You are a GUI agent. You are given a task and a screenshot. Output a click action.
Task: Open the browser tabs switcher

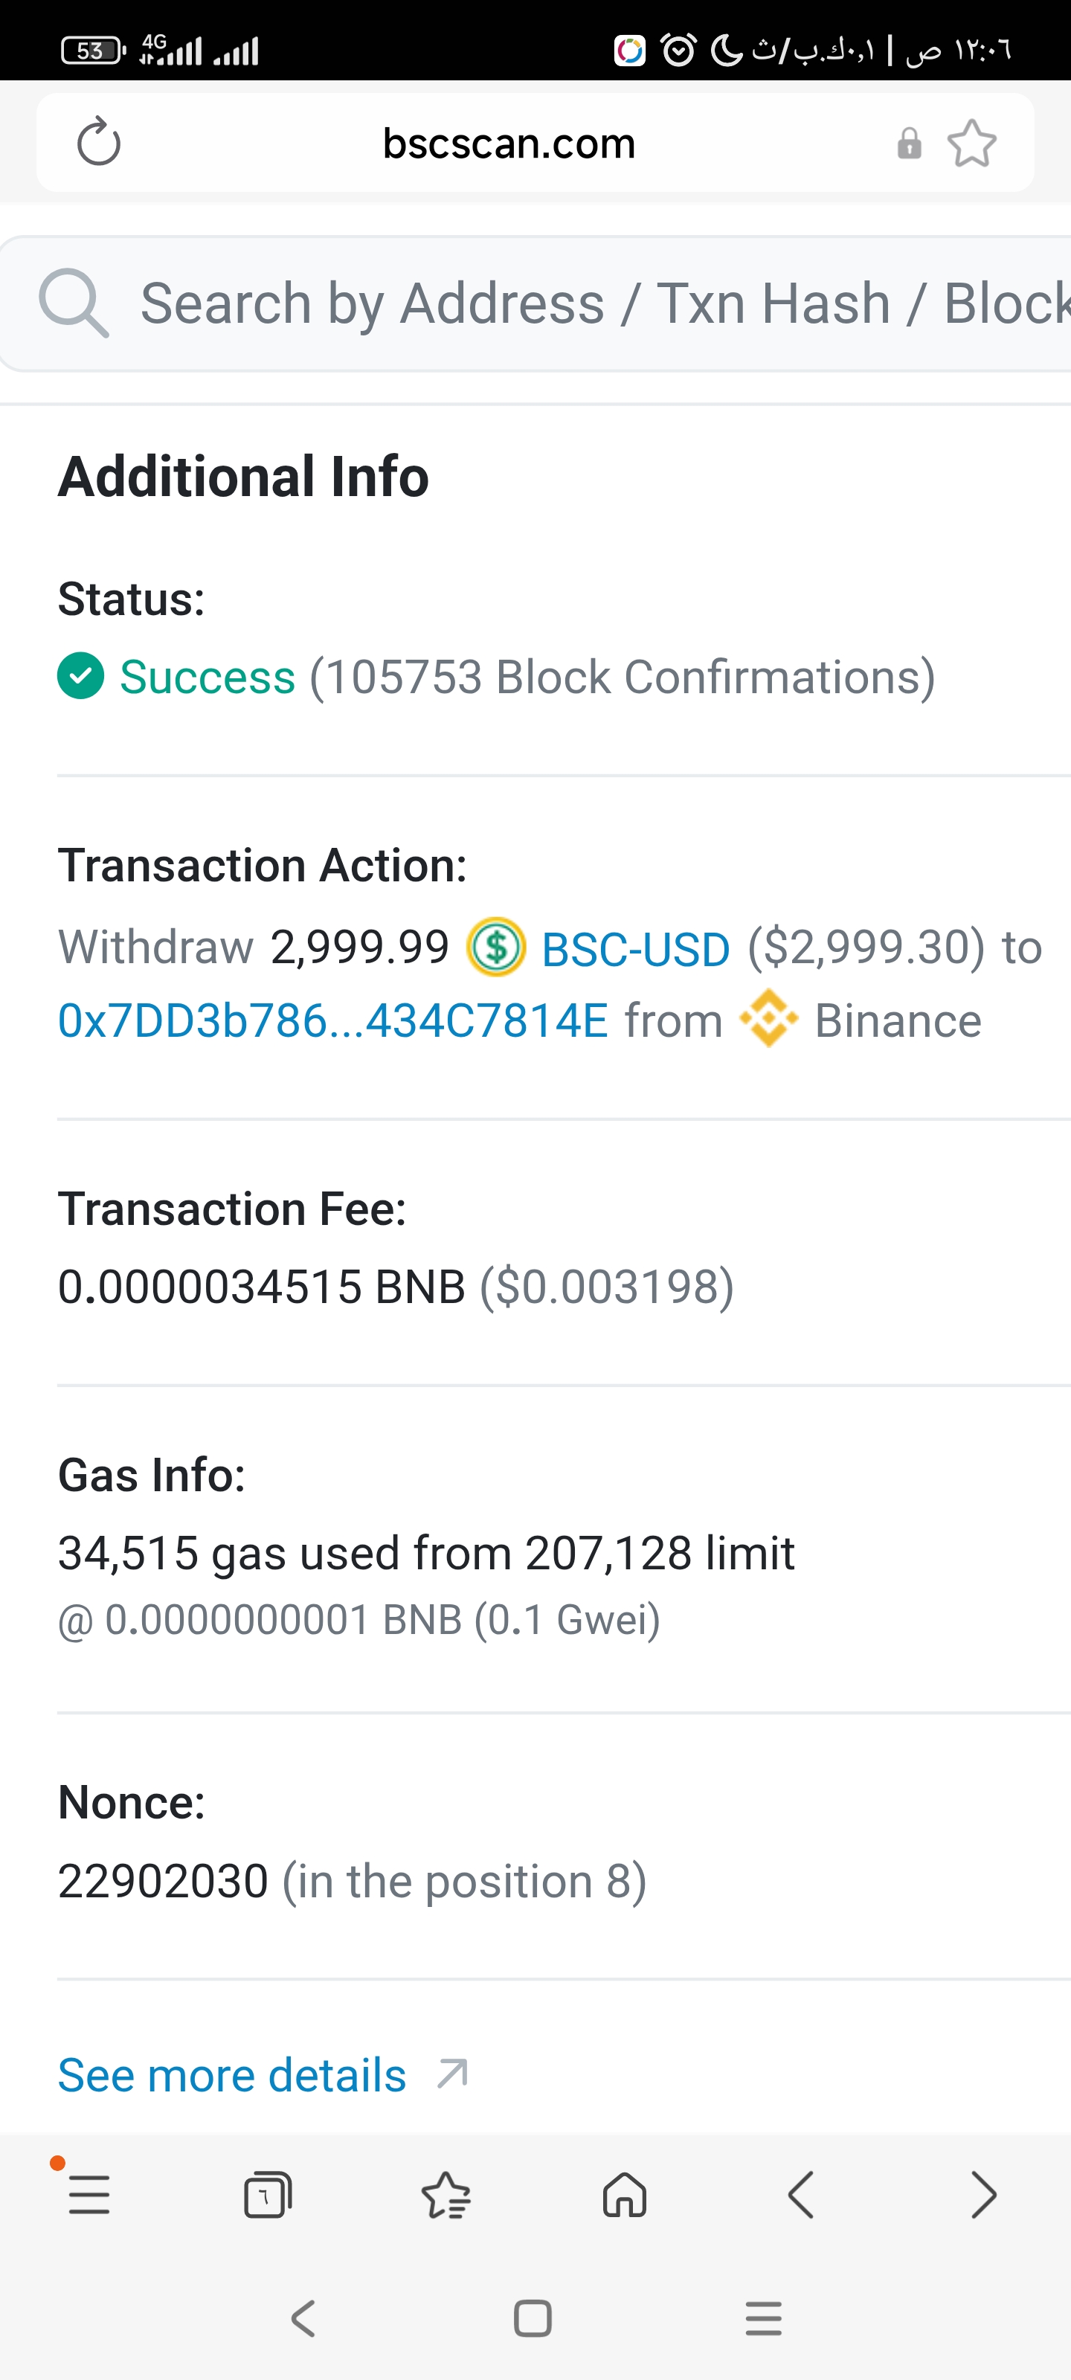tap(268, 2194)
